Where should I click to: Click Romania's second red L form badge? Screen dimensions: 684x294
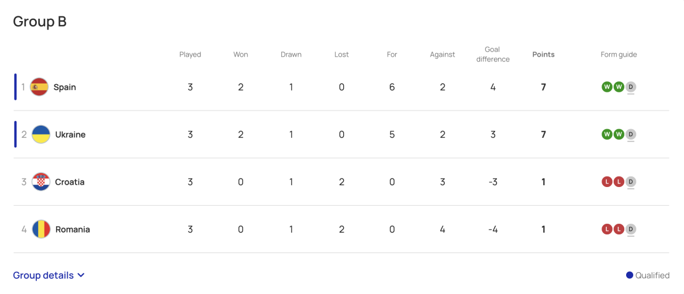click(619, 229)
